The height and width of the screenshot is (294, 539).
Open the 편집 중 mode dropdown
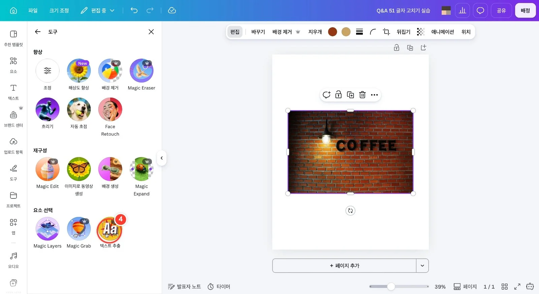98,10
